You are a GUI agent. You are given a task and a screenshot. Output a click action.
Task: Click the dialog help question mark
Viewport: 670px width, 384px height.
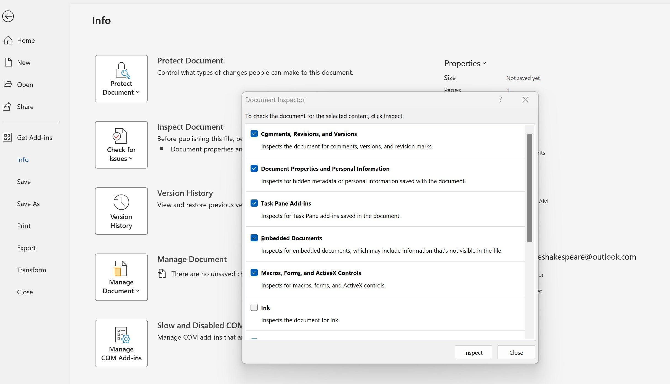pyautogui.click(x=500, y=100)
